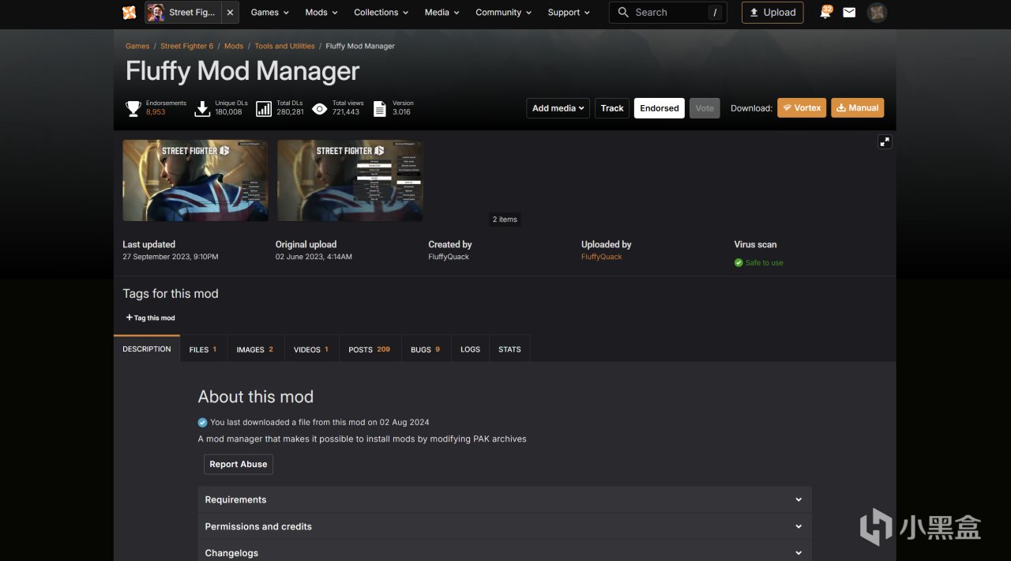This screenshot has height=561, width=1011.
Task: Click the Upload button
Action: pyautogui.click(x=772, y=13)
